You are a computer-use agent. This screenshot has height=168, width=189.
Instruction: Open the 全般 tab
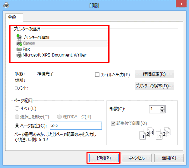click(x=12, y=17)
